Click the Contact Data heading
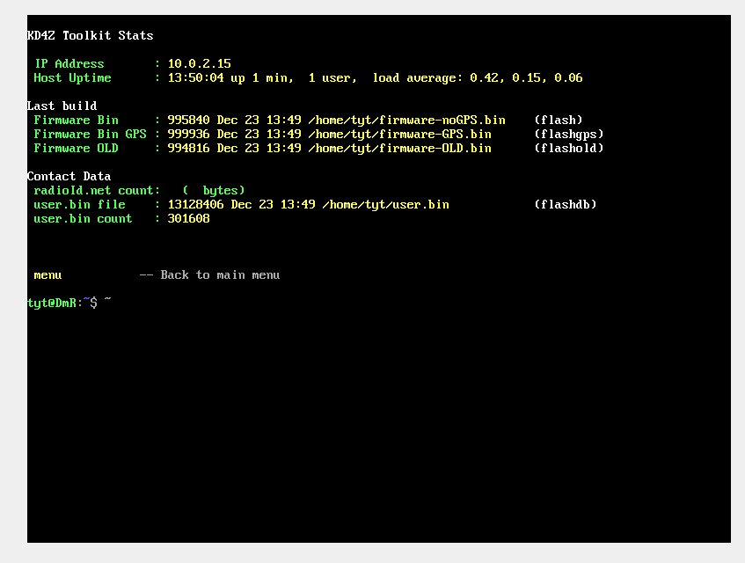Image resolution: width=745 pixels, height=563 pixels. [69, 177]
